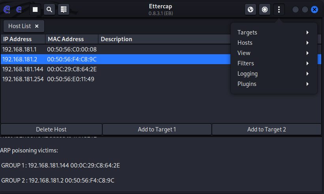Screen dimensions: 324x194
Task: Sort hosts by the IP Address column header
Action: tap(23, 39)
